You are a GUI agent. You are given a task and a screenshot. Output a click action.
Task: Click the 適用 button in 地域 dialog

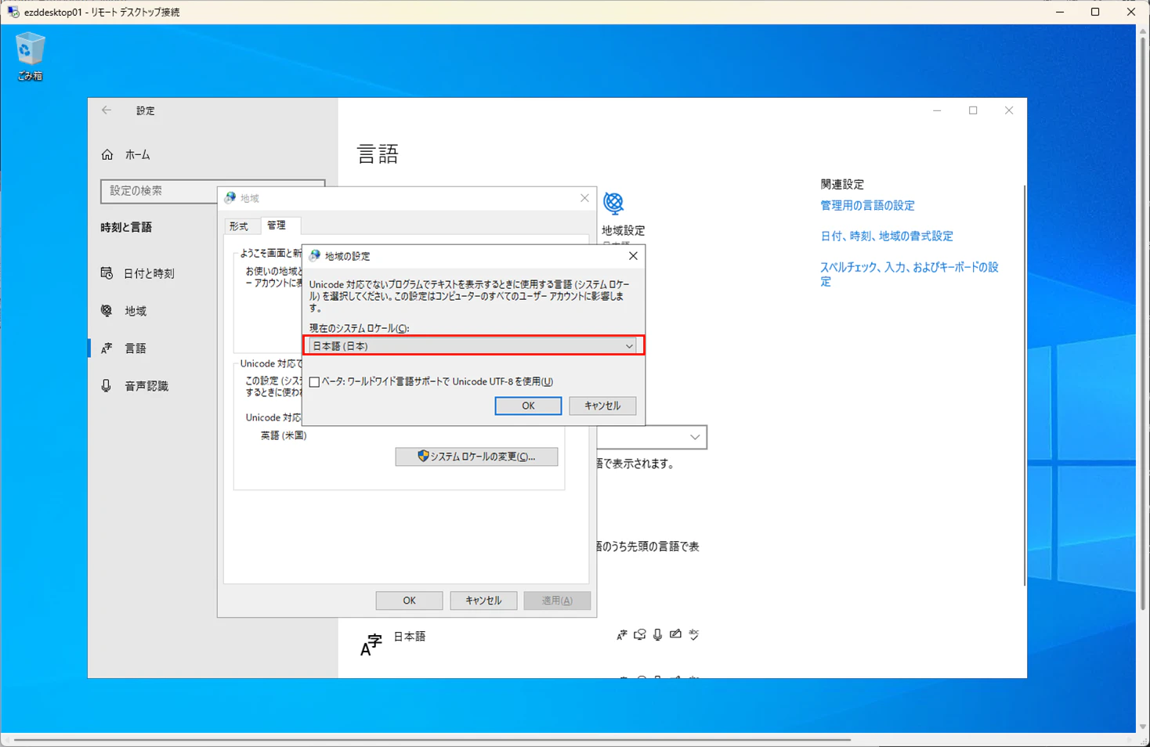(557, 601)
